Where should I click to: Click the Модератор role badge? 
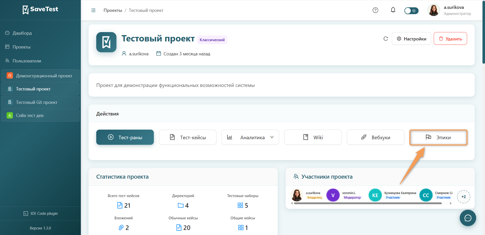click(x=352, y=198)
